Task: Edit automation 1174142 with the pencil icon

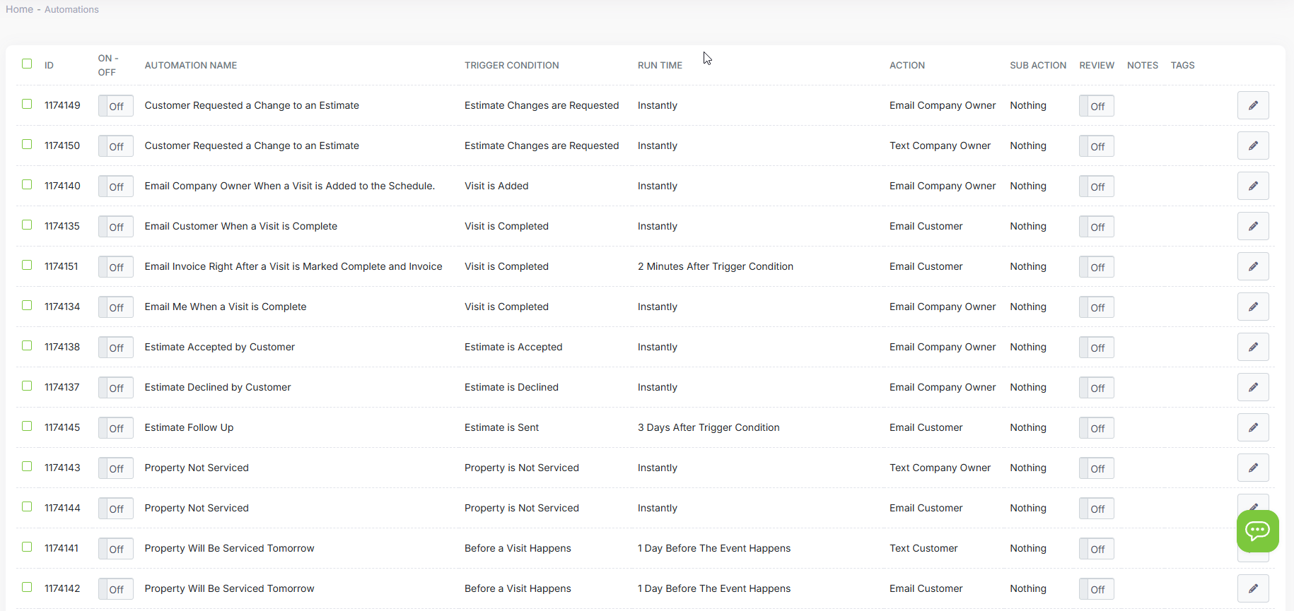Action: click(1252, 588)
